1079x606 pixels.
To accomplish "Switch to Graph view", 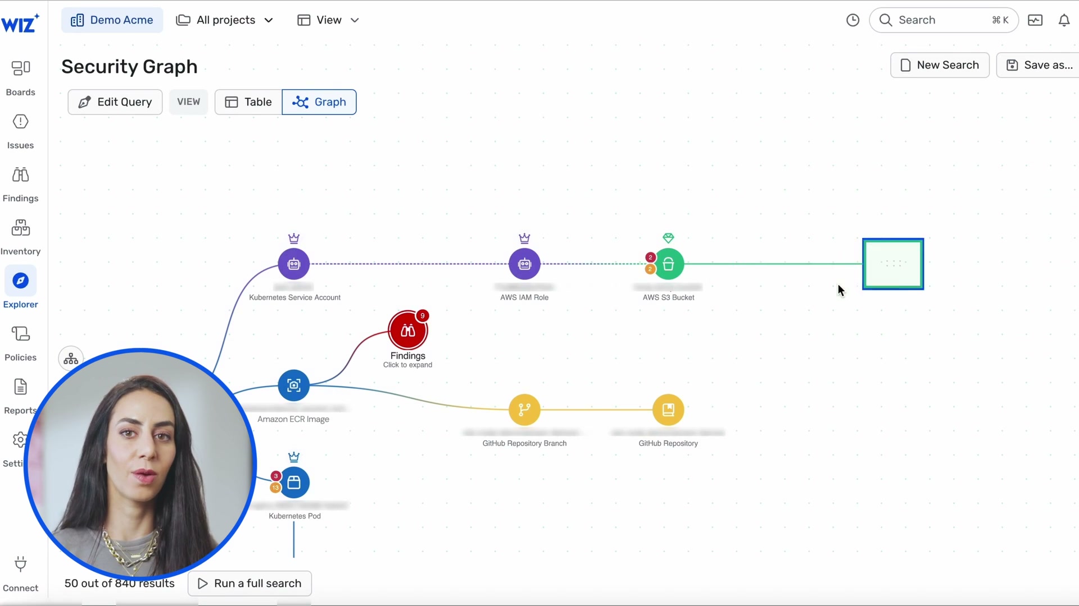I will click(x=319, y=102).
